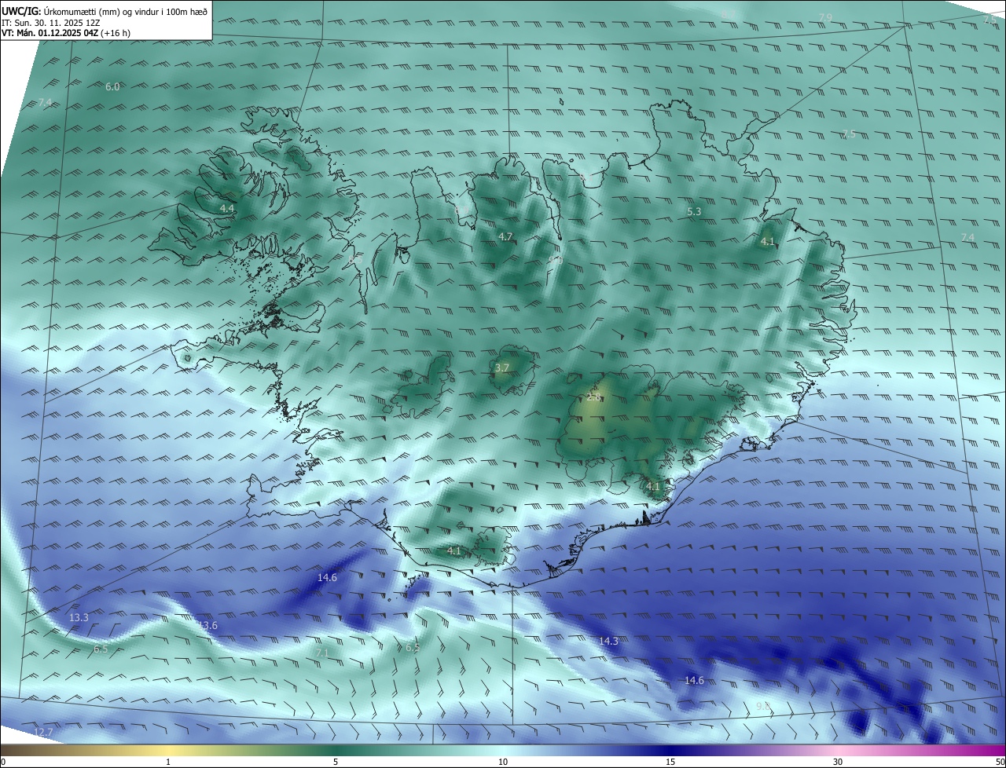1006x768 pixels.
Task: Click the 7.1 value label
Action: coord(322,653)
